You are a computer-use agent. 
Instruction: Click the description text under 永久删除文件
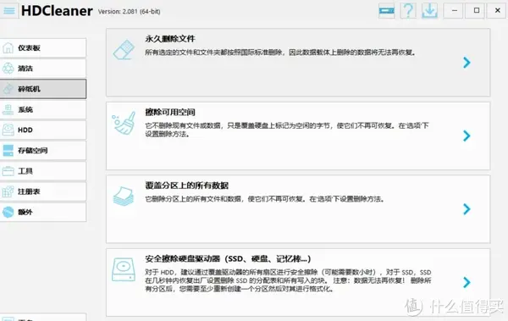[x=280, y=53]
